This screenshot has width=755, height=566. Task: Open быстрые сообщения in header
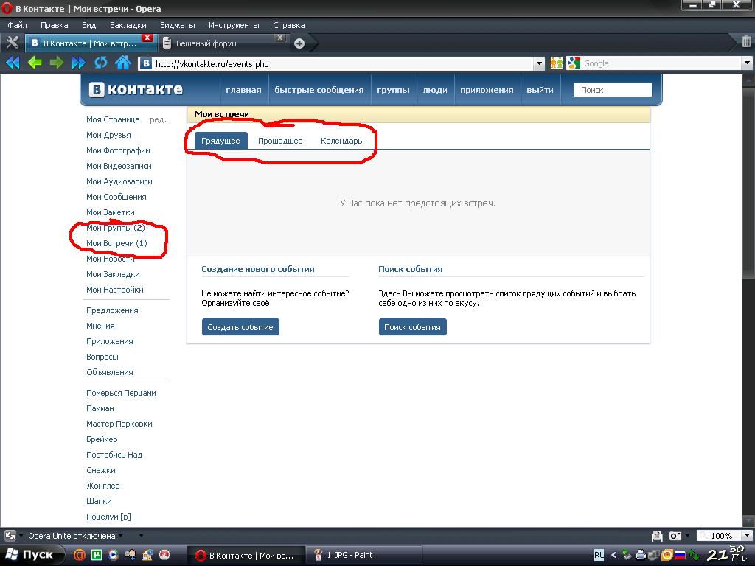coord(319,89)
